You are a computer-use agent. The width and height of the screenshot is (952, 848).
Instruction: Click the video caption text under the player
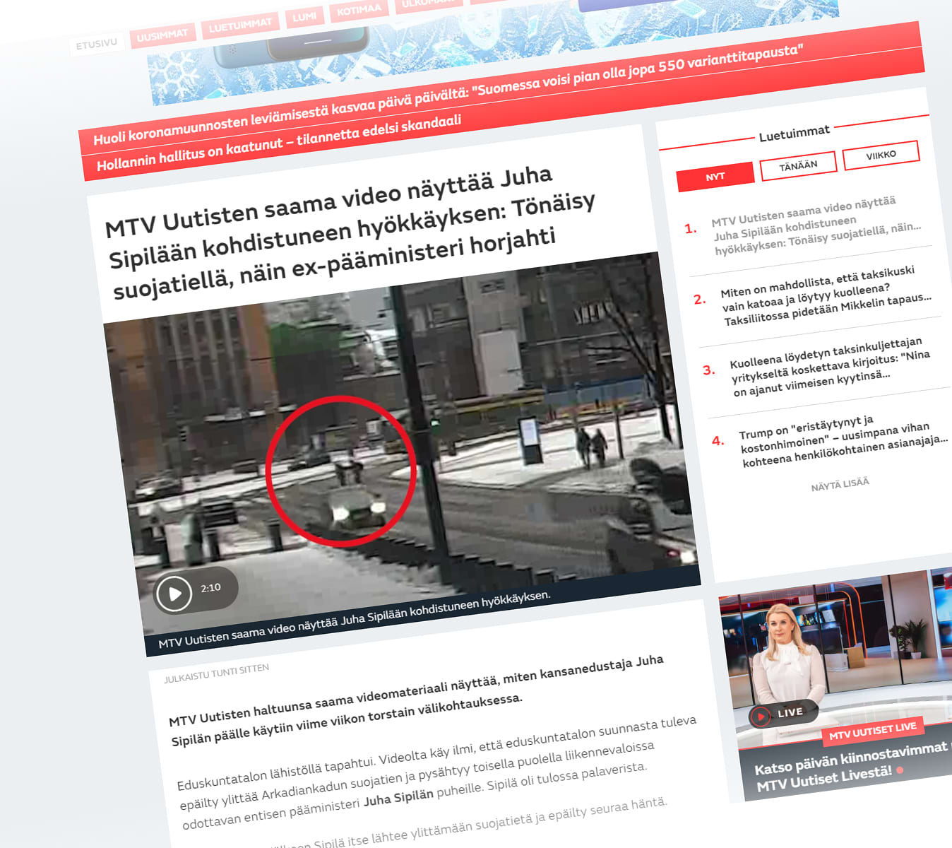click(x=354, y=619)
